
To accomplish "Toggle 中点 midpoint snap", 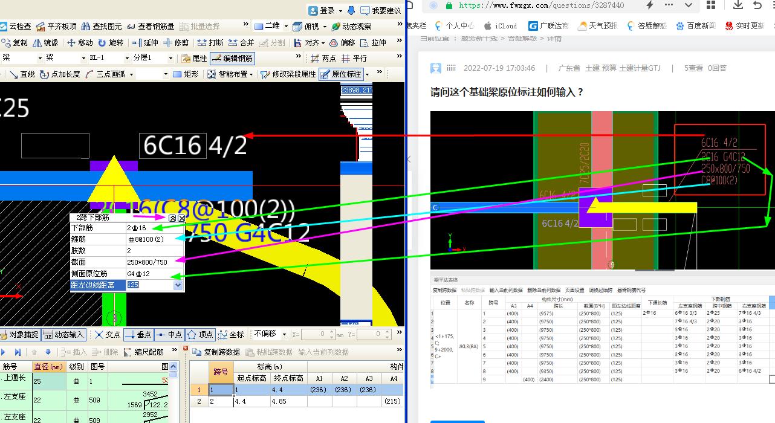I will (x=169, y=335).
